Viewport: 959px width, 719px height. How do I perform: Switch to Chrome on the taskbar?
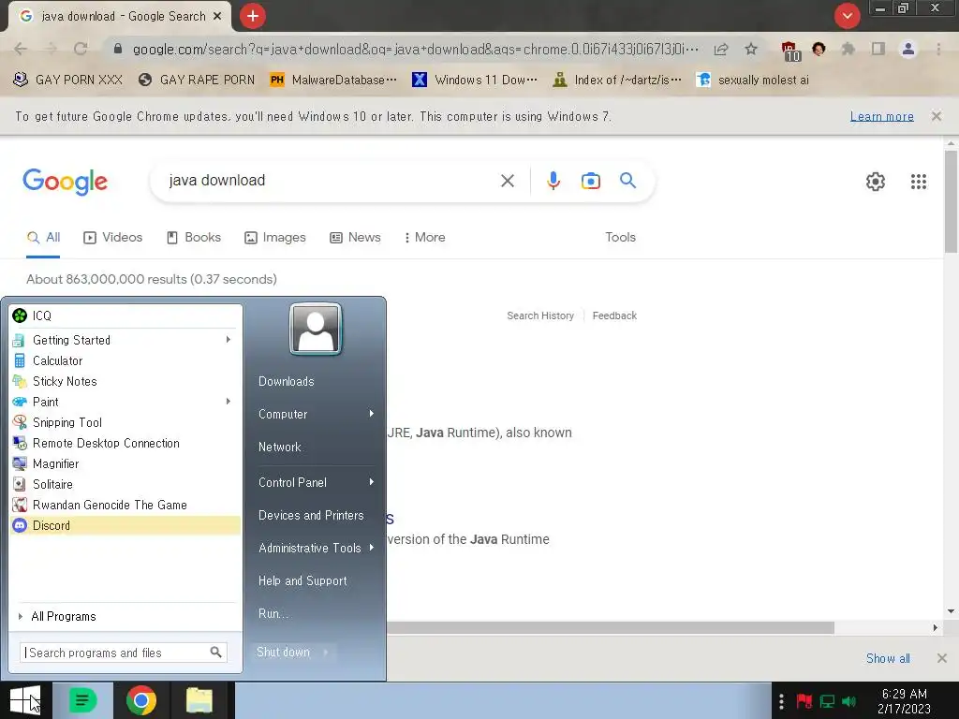[141, 700]
